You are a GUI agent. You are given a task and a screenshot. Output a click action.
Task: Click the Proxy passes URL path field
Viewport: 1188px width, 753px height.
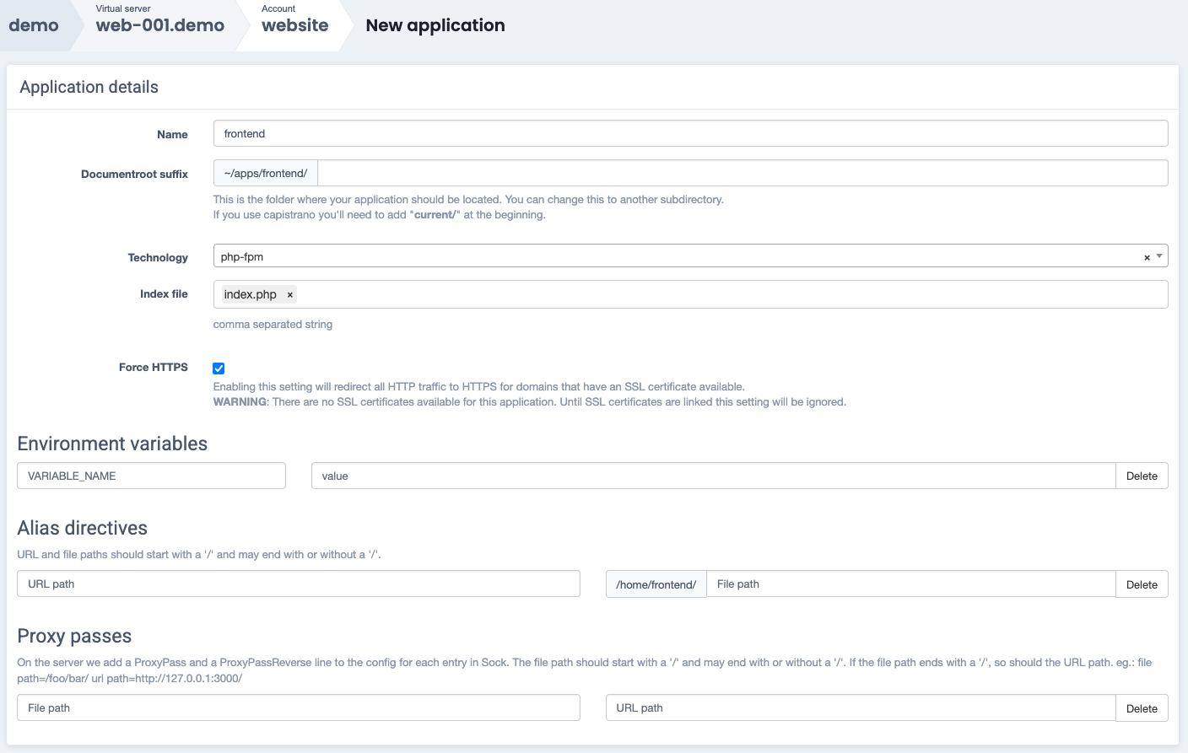860,708
